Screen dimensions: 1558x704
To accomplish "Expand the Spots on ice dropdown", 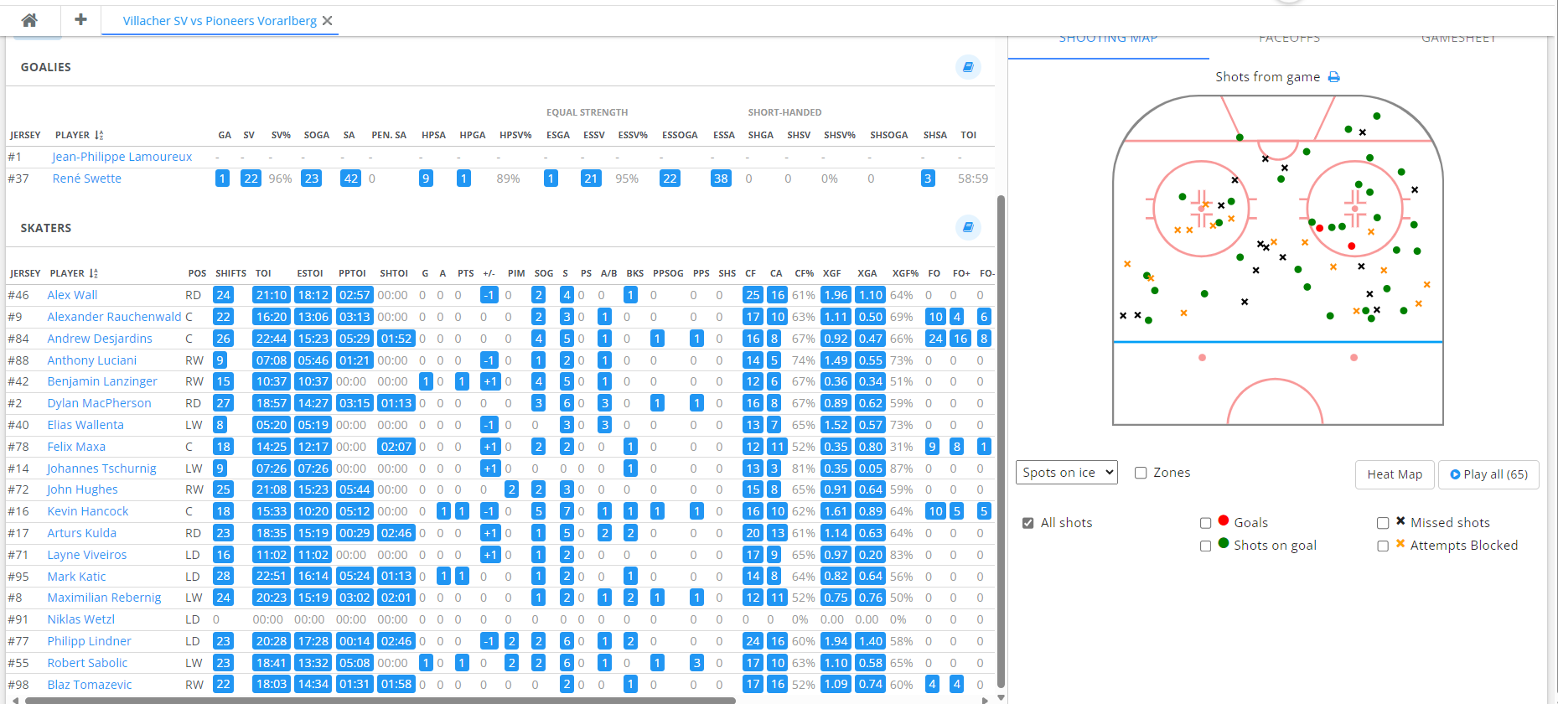I will click(x=1066, y=473).
